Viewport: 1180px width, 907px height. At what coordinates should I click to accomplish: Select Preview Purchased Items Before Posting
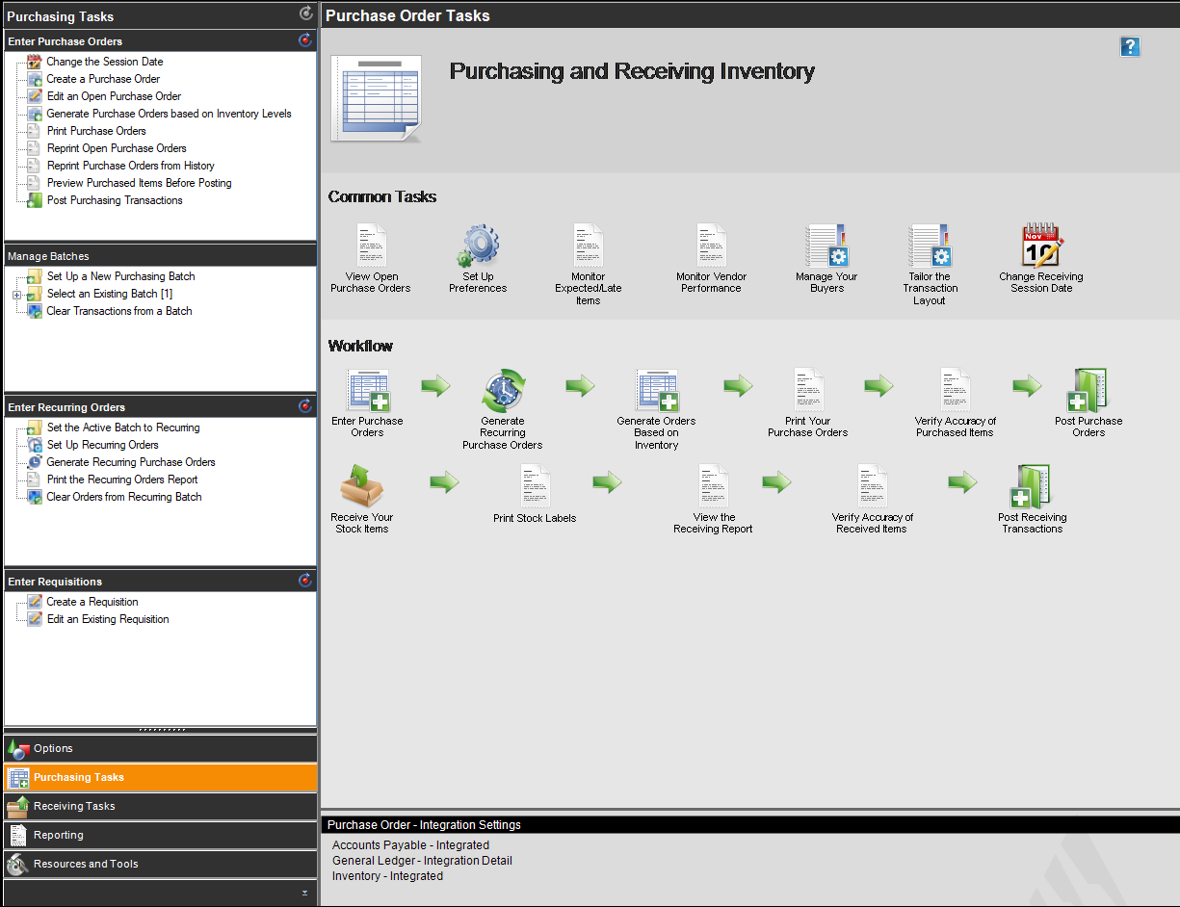139,183
